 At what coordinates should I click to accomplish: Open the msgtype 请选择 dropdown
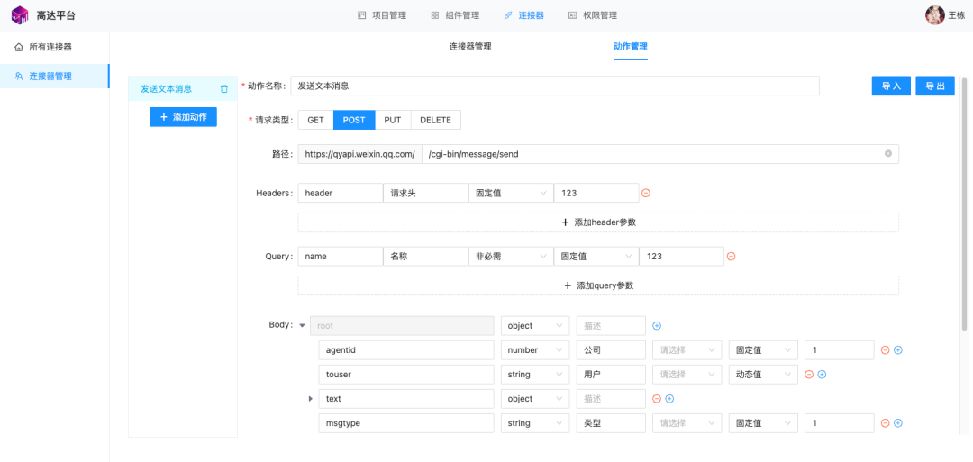pyautogui.click(x=687, y=423)
